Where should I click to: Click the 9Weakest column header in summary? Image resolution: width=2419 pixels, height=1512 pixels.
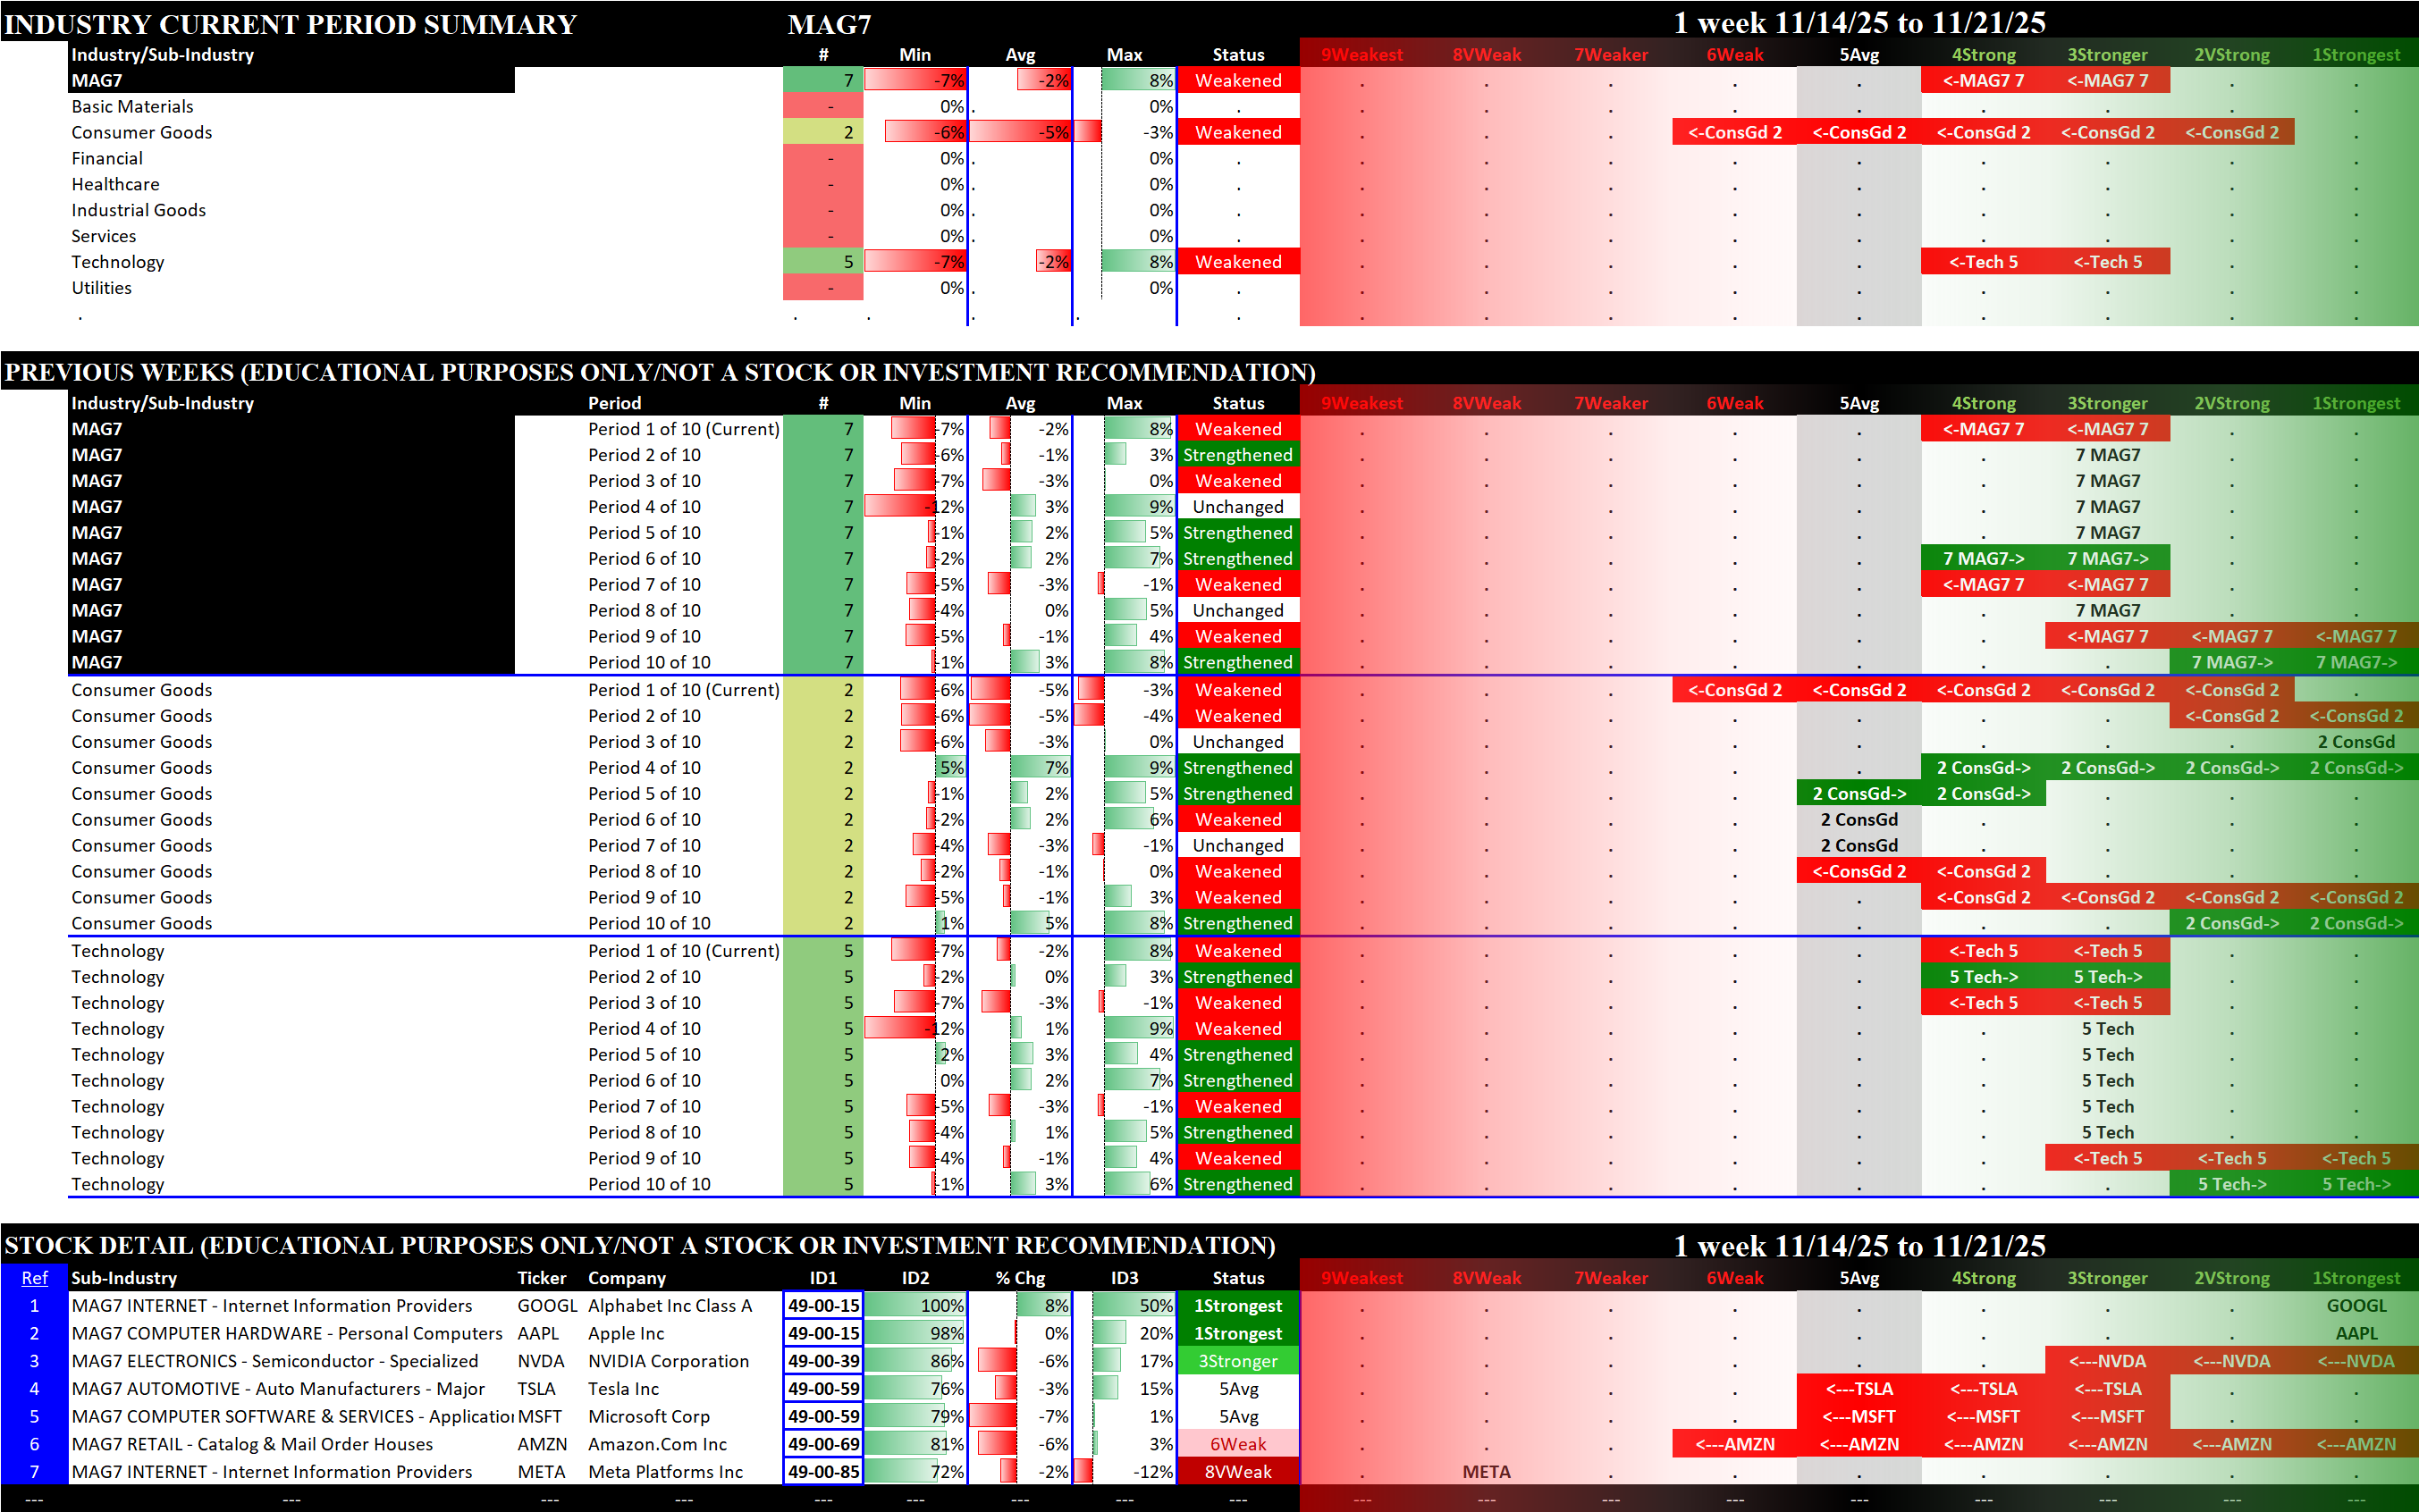click(1361, 55)
